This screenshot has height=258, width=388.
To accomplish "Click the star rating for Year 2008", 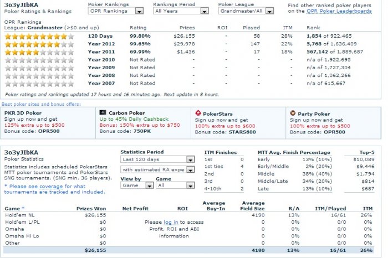I will tap(39, 76).
